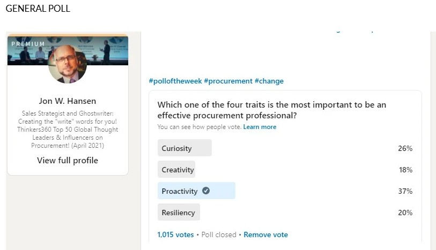The image size is (436, 250).
Task: View the 1,015 votes list
Action: coord(175,234)
